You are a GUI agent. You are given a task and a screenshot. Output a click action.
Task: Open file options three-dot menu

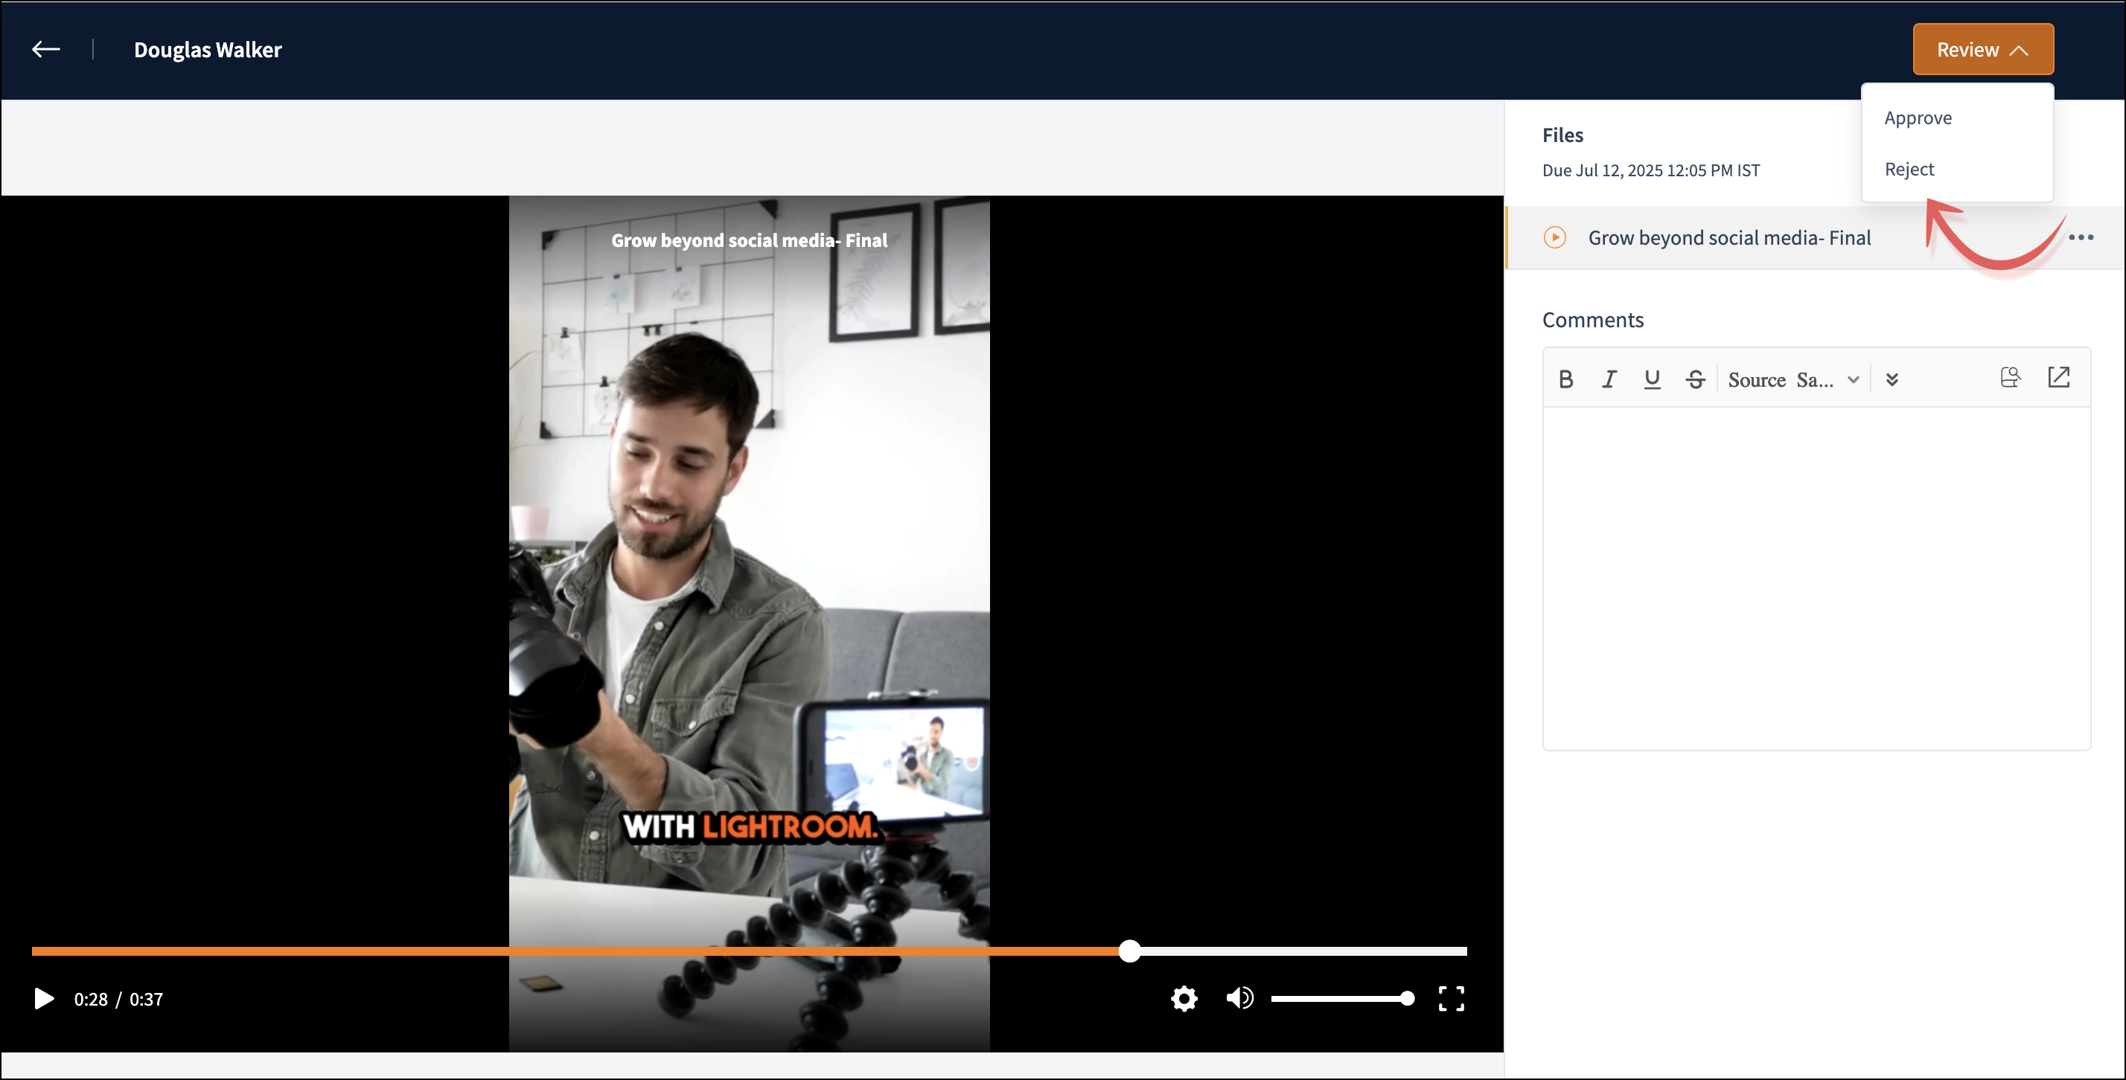tap(2081, 237)
